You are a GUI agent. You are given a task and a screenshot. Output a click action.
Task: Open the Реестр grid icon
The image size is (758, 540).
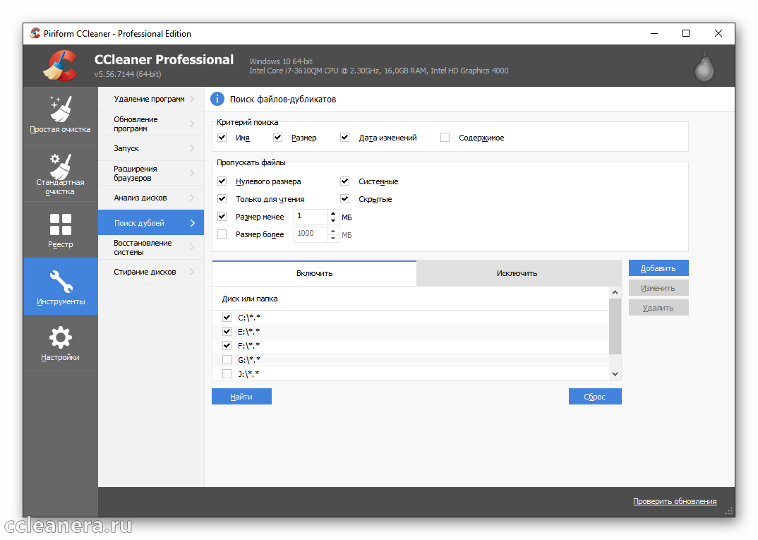tap(60, 224)
